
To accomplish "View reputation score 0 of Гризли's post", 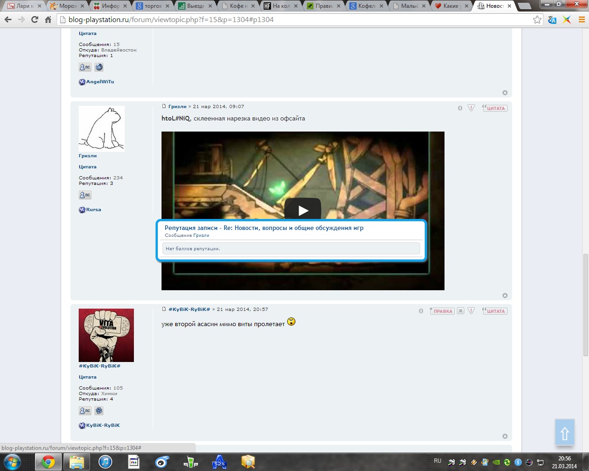I will tap(460, 108).
